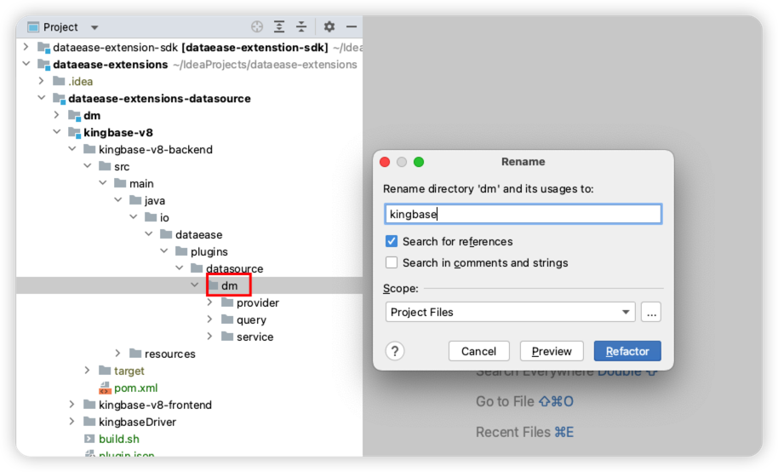Open Rename dialog help button
The height and width of the screenshot is (472, 778).
(395, 351)
